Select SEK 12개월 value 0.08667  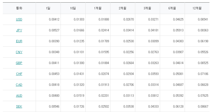click(203, 107)
